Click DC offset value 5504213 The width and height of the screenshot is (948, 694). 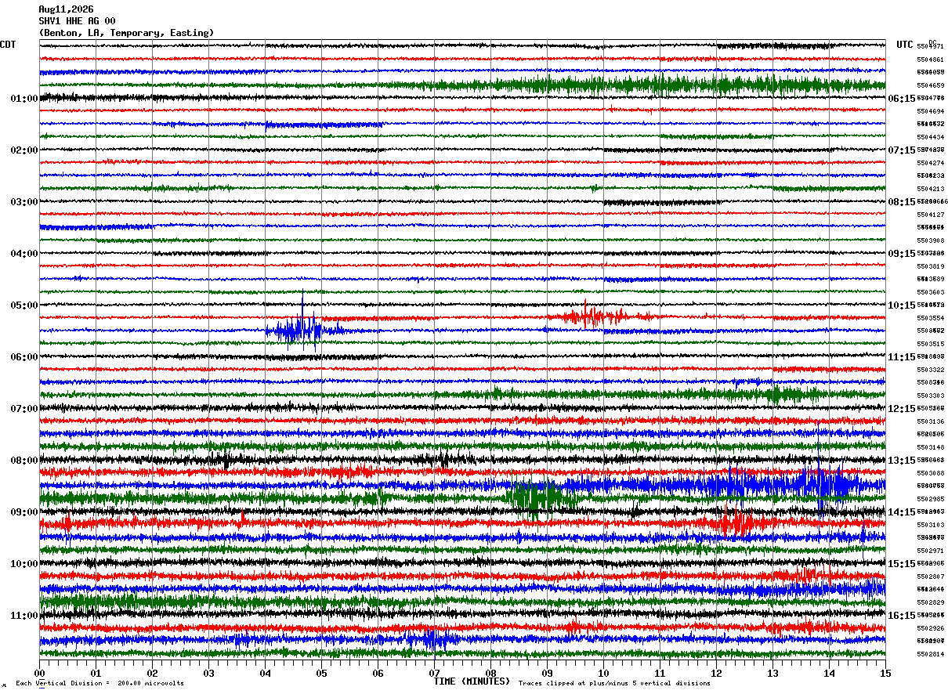[x=930, y=189]
